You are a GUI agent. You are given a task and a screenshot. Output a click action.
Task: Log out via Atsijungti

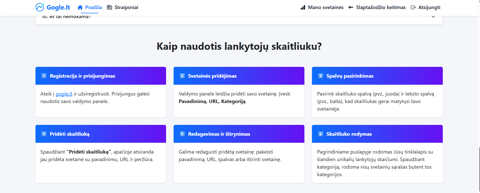[x=429, y=7]
